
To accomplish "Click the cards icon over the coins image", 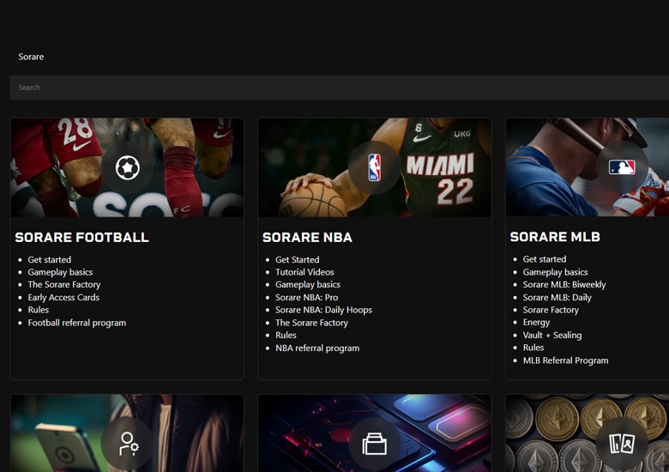I will coord(622,444).
